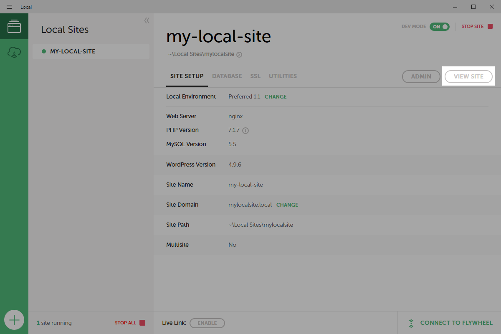The height and width of the screenshot is (334, 501).
Task: Switch to the Database tab
Action: click(x=227, y=76)
